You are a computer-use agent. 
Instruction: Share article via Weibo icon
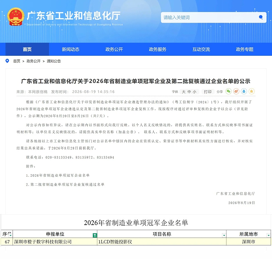point(236,91)
